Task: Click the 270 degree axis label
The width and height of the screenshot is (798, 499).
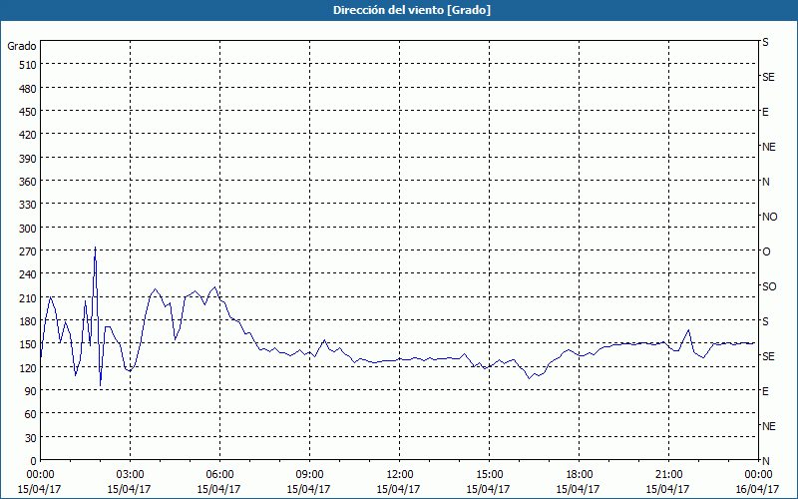Action: pyautogui.click(x=28, y=251)
